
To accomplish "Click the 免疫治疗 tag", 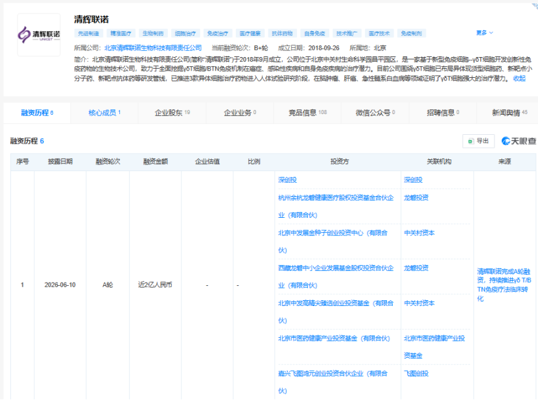I will (218, 33).
